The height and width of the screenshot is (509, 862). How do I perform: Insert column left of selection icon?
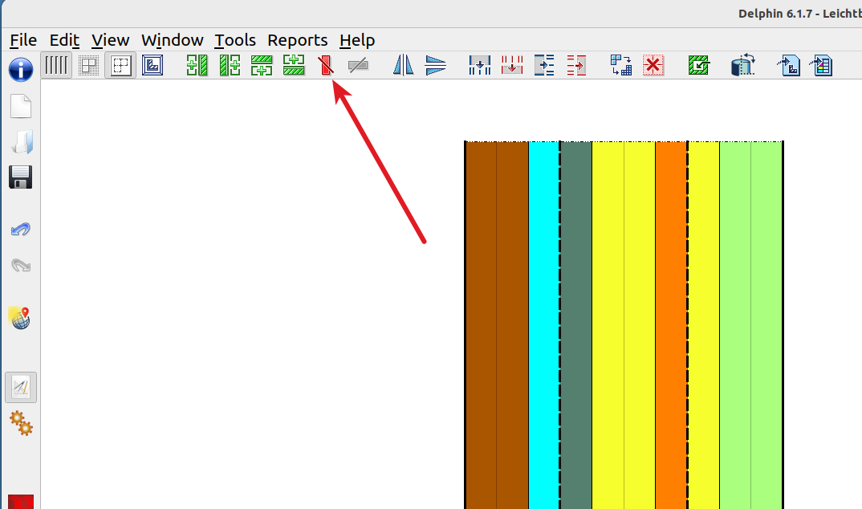(197, 65)
